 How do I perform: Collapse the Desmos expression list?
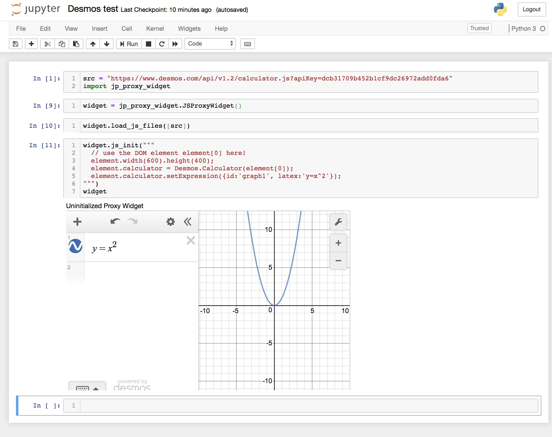pos(188,221)
